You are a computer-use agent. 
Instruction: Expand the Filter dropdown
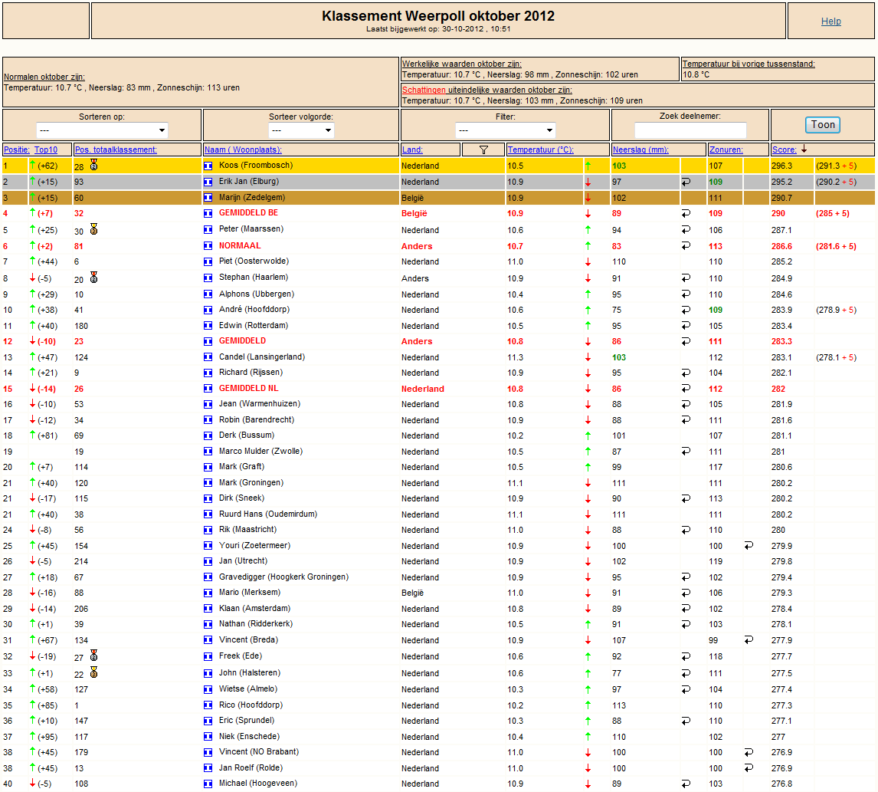[505, 130]
